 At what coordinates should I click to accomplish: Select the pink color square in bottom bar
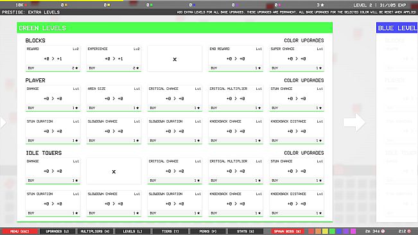pyautogui.click(x=353, y=231)
